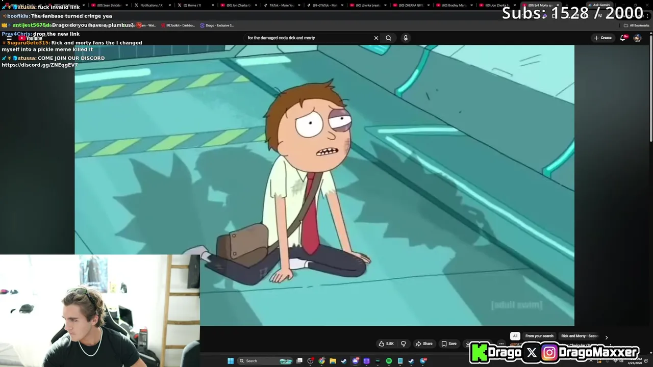This screenshot has width=653, height=367.
Task: Switch to the TikTok - Make Your tab
Action: [x=282, y=5]
